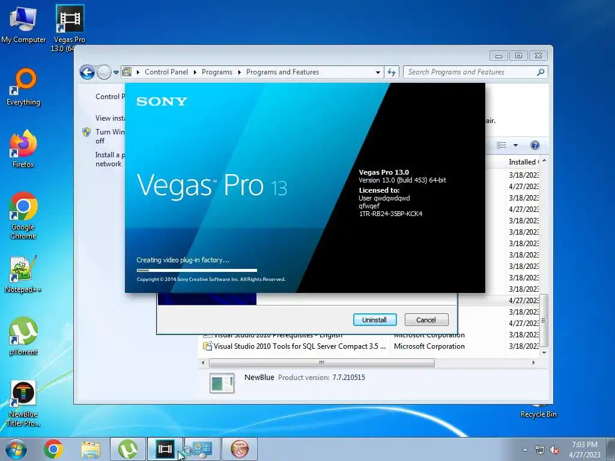Go back in Control Panel window
Viewport: 615px width, 461px height.
point(87,72)
